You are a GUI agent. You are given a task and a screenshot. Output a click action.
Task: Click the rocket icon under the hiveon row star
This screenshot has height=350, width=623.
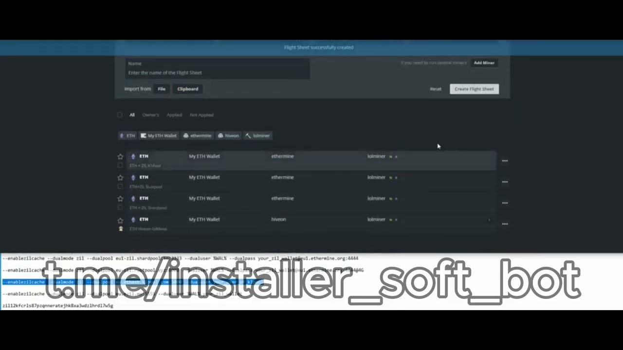121,228
